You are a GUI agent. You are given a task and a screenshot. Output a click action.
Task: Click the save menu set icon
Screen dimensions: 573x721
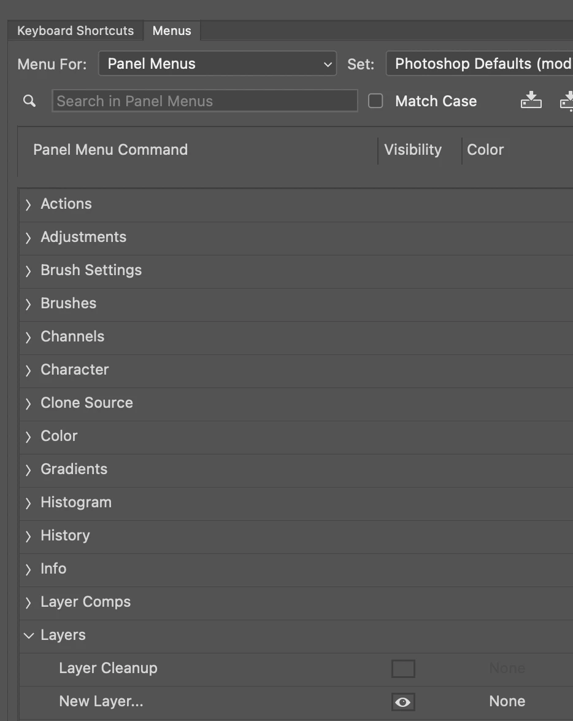[x=531, y=100]
